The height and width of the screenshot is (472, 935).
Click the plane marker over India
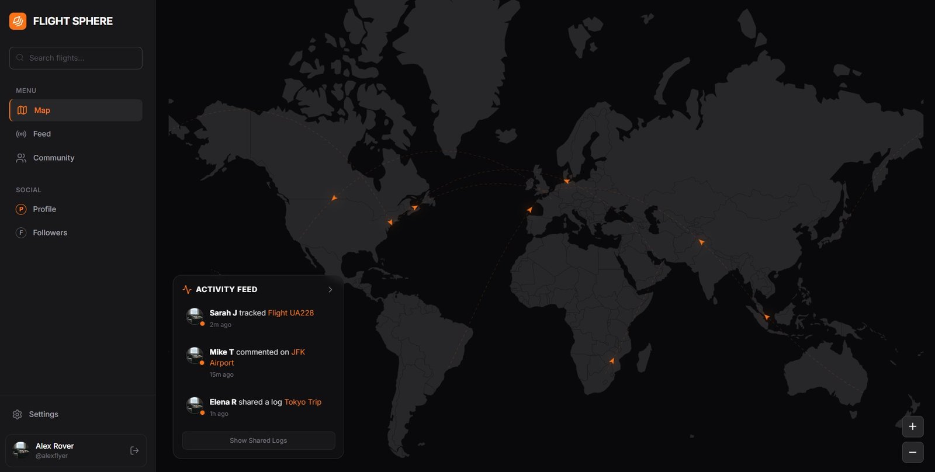[x=701, y=241]
